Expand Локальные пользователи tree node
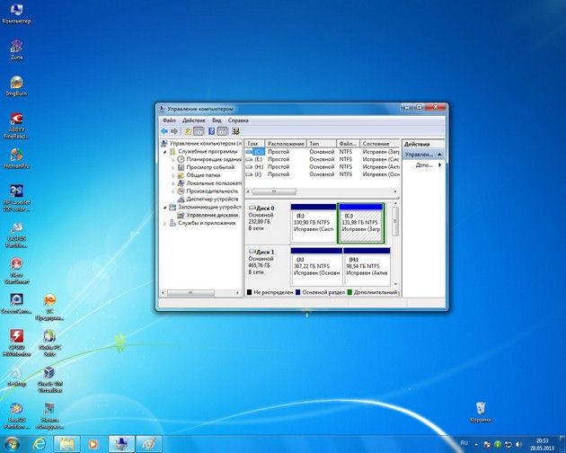Viewport: 566px width, 453px height. 172,183
